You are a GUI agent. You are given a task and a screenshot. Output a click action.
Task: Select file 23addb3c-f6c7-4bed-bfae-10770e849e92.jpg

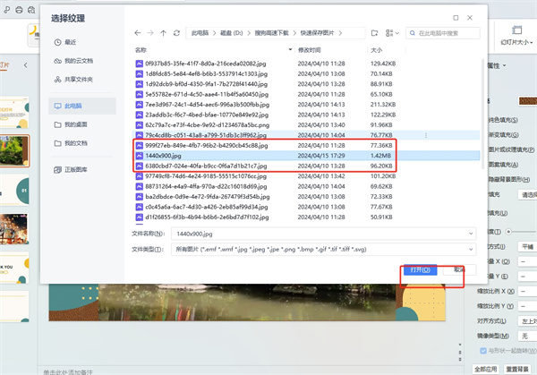click(207, 115)
